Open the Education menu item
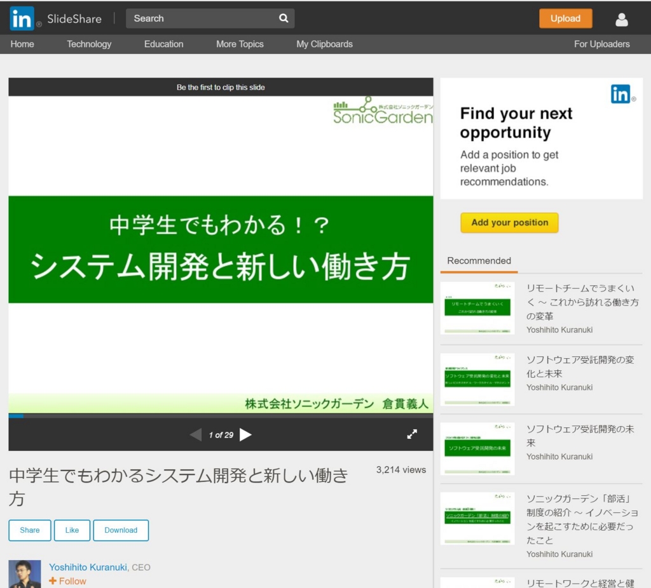Viewport: 651px width, 588px height. tap(163, 44)
